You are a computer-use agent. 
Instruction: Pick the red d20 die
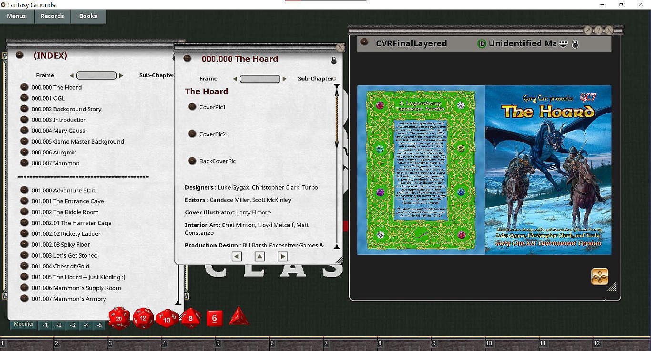click(x=119, y=318)
